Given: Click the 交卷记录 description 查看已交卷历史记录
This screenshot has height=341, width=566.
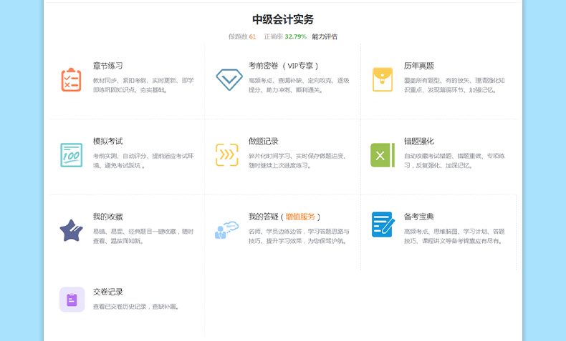Looking at the screenshot, I should [x=136, y=307].
